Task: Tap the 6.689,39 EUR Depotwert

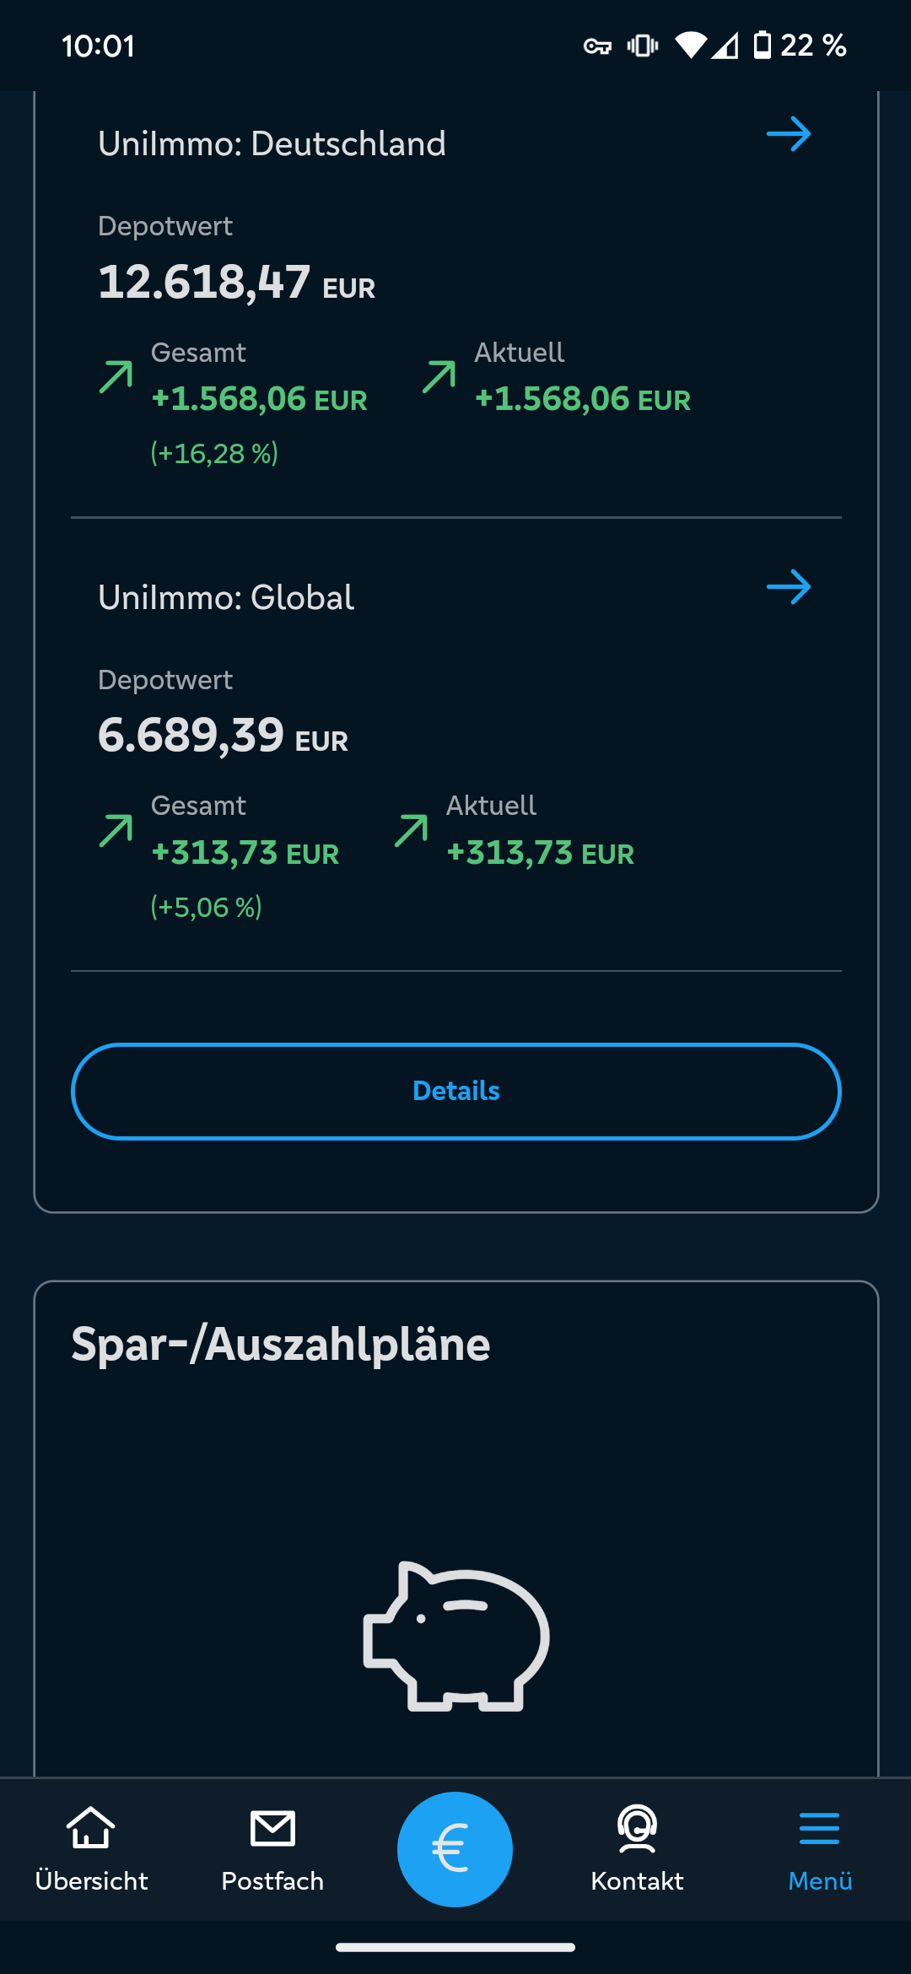Action: tap(223, 736)
